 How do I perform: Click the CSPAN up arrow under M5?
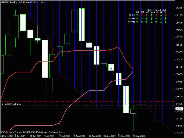(x=142, y=22)
